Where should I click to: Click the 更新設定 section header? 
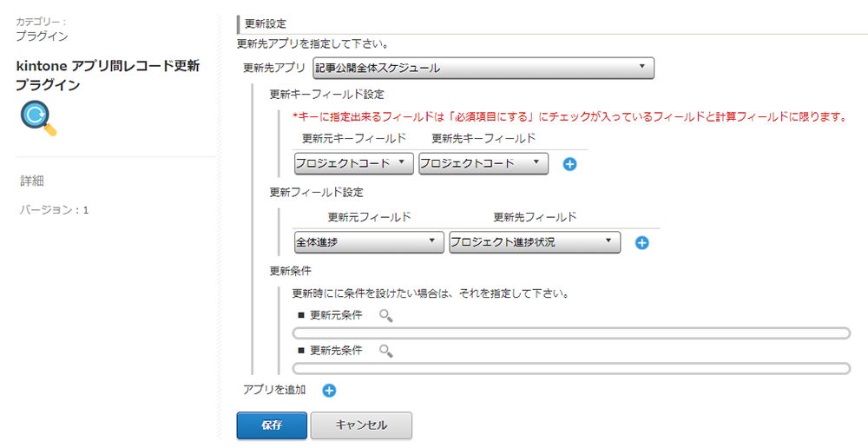(x=266, y=23)
